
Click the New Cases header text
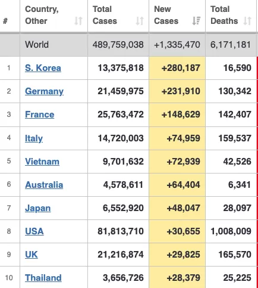[x=166, y=15]
